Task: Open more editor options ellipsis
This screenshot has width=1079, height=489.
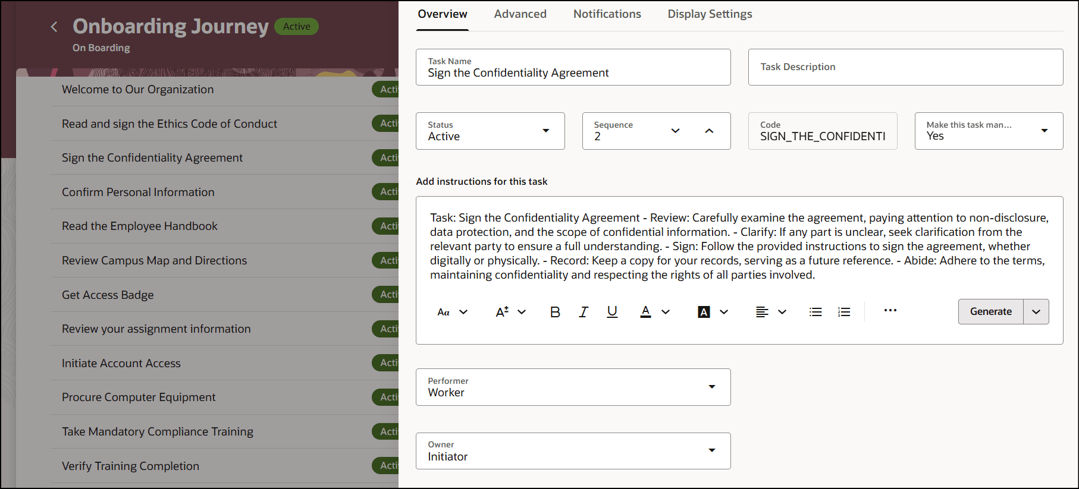Action: tap(890, 310)
